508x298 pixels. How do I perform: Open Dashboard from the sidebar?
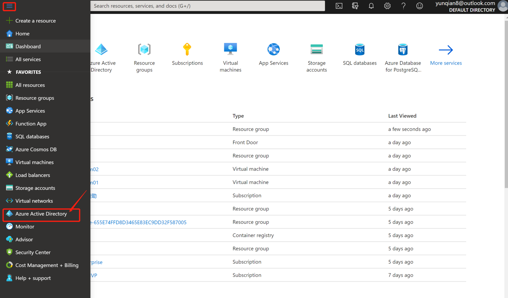pyautogui.click(x=45, y=46)
